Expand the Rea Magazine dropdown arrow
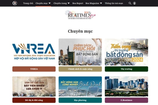This screenshot has width=158, height=105. pyautogui.click(x=101, y=3)
